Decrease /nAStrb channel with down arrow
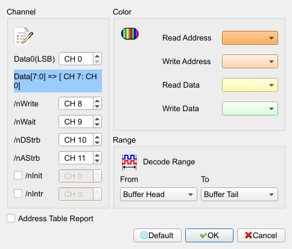This screenshot has height=249, width=292. point(97,161)
